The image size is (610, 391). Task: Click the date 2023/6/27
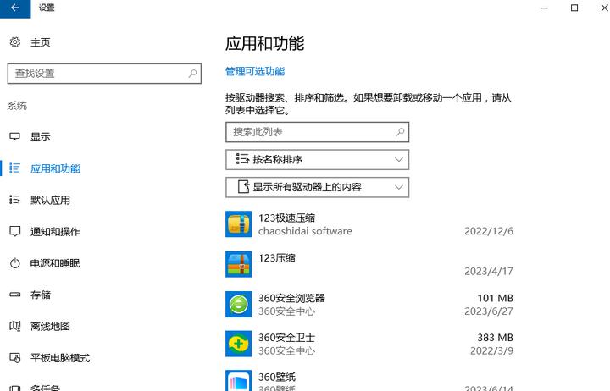[x=489, y=311]
